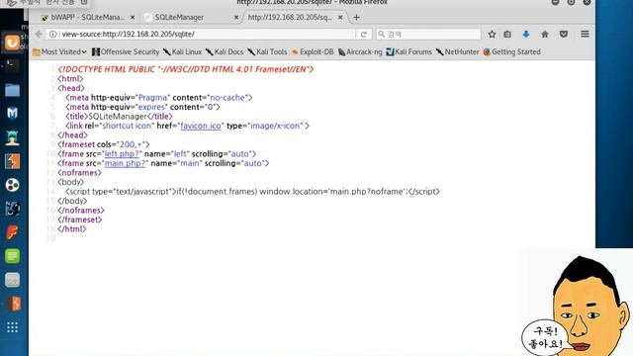Open the Pocket icon in toolbar
Image resolution: width=633 pixels, height=356 pixels.
(x=564, y=35)
